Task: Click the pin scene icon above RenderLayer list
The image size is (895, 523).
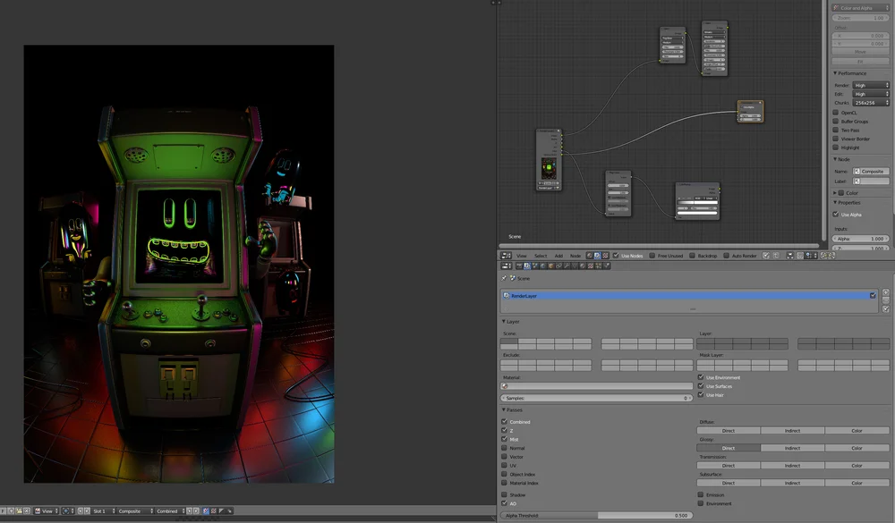Action: click(x=505, y=278)
